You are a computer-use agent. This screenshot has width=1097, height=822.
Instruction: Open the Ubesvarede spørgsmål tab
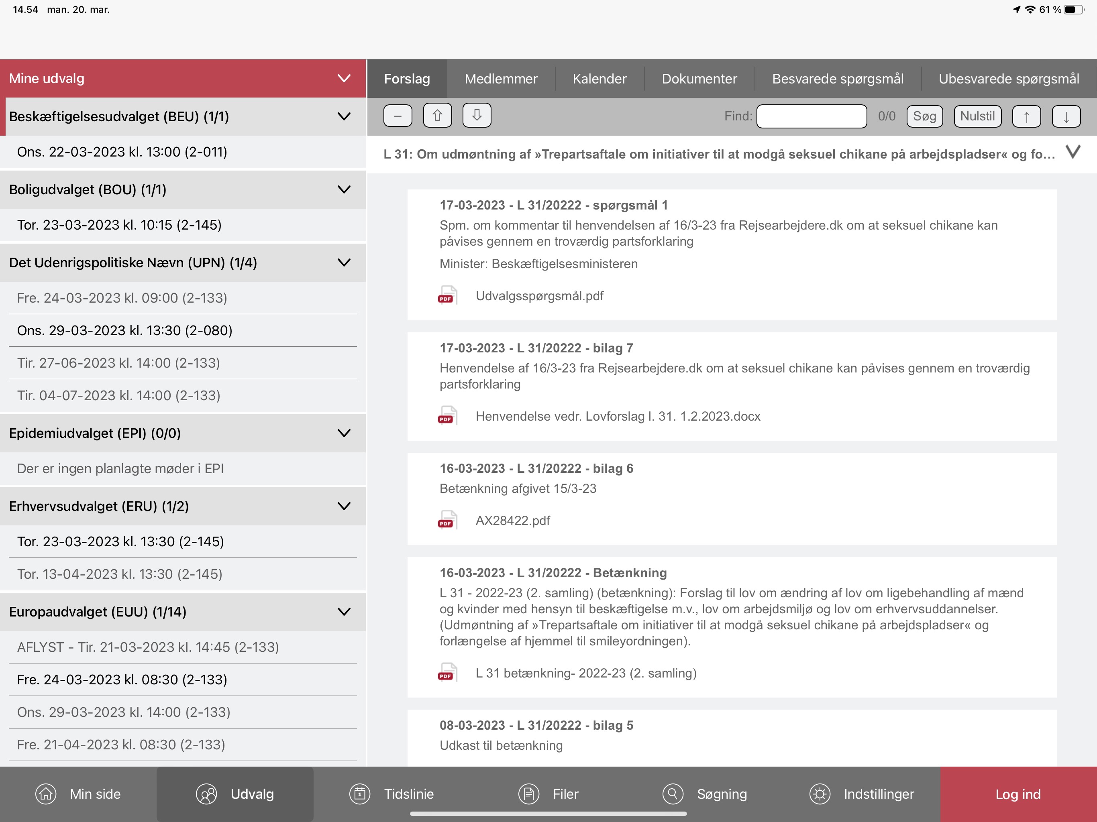coord(1008,79)
